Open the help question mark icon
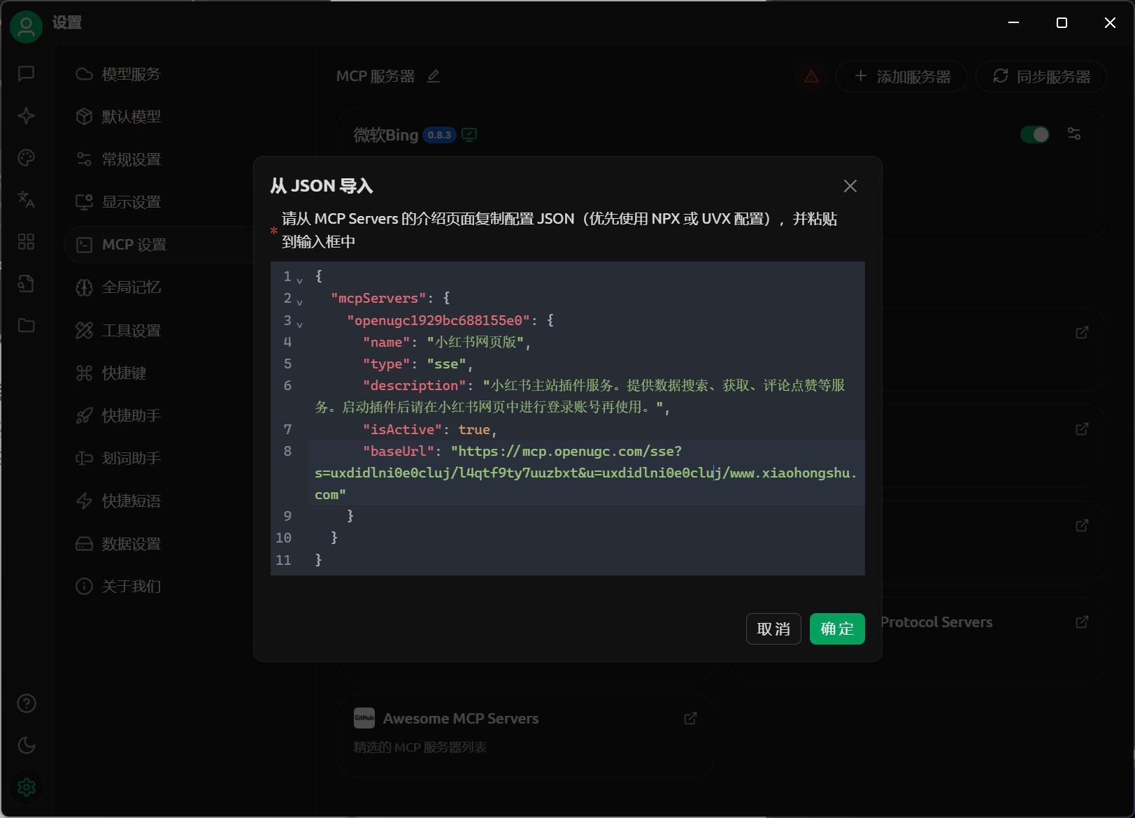This screenshot has height=818, width=1135. coord(27,703)
